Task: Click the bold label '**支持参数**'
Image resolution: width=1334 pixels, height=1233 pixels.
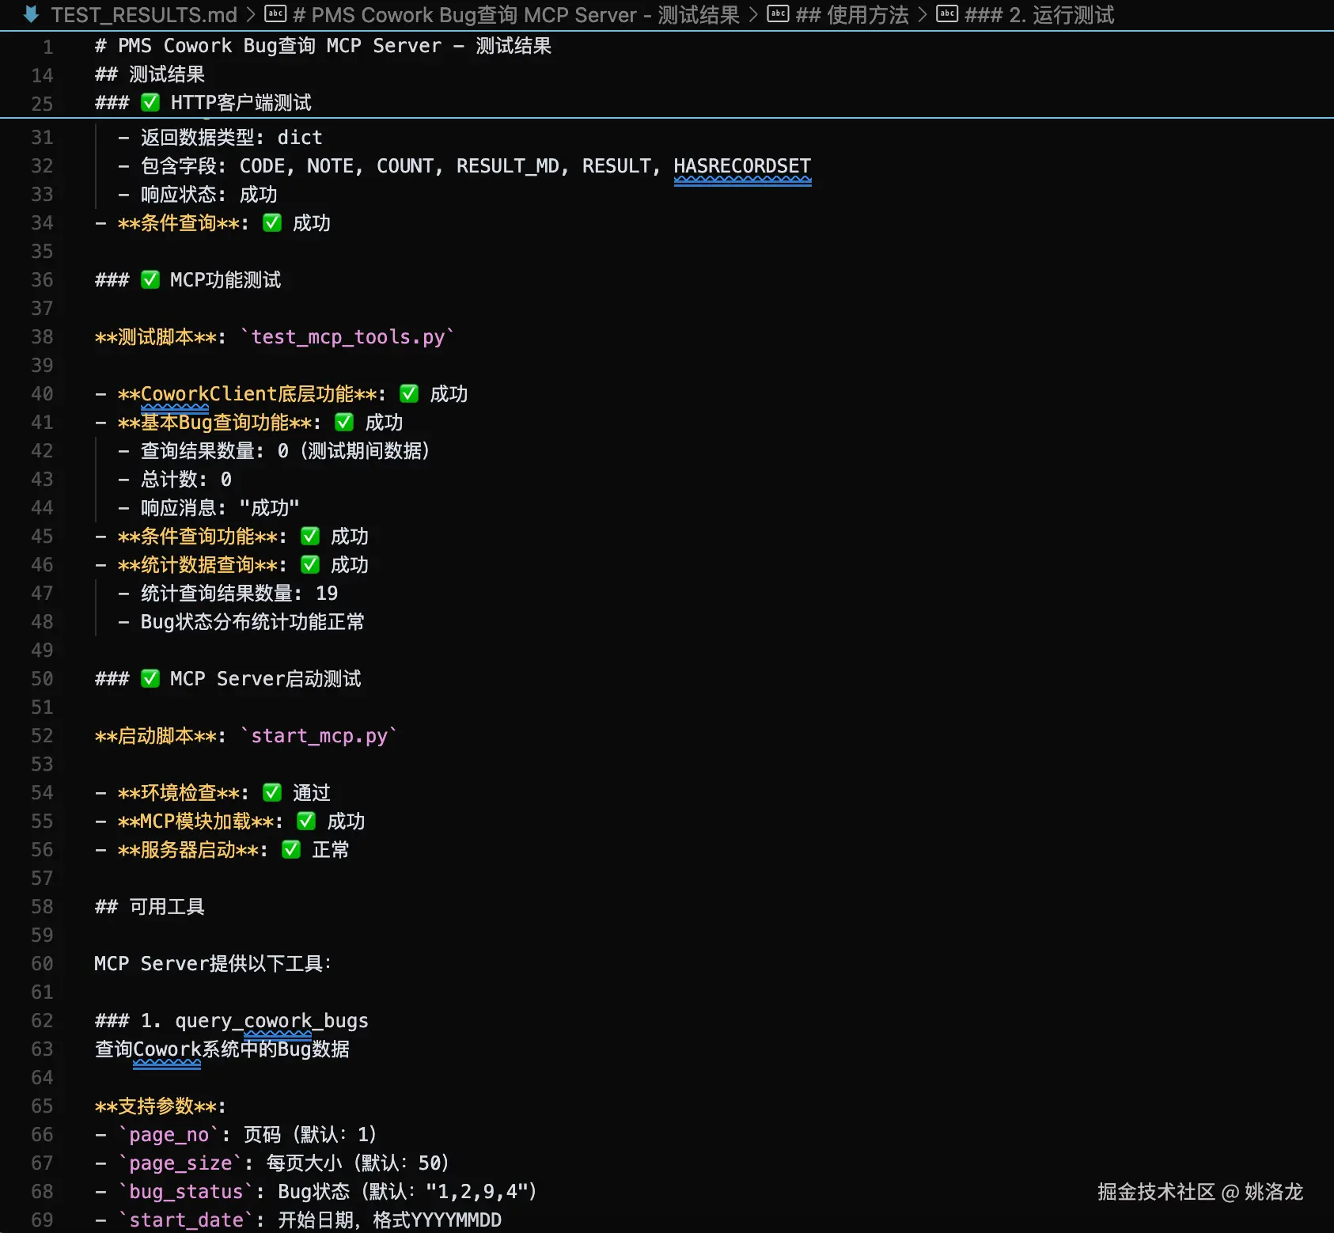Action: pyautogui.click(x=156, y=1106)
